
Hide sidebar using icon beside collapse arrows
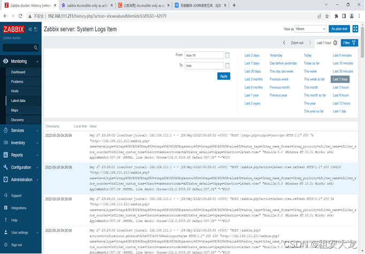point(36,29)
